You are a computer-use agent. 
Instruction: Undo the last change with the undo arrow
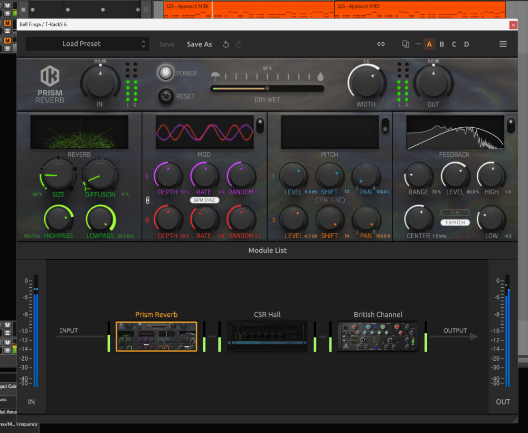226,44
